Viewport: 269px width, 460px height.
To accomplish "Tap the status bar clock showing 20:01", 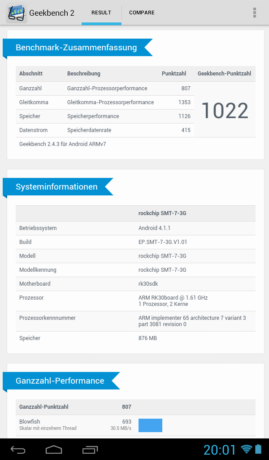I will coord(220,449).
